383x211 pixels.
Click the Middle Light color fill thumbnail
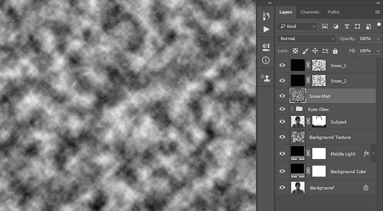(298, 153)
